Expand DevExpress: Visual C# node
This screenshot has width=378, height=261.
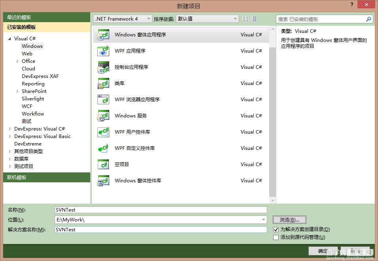coord(10,129)
